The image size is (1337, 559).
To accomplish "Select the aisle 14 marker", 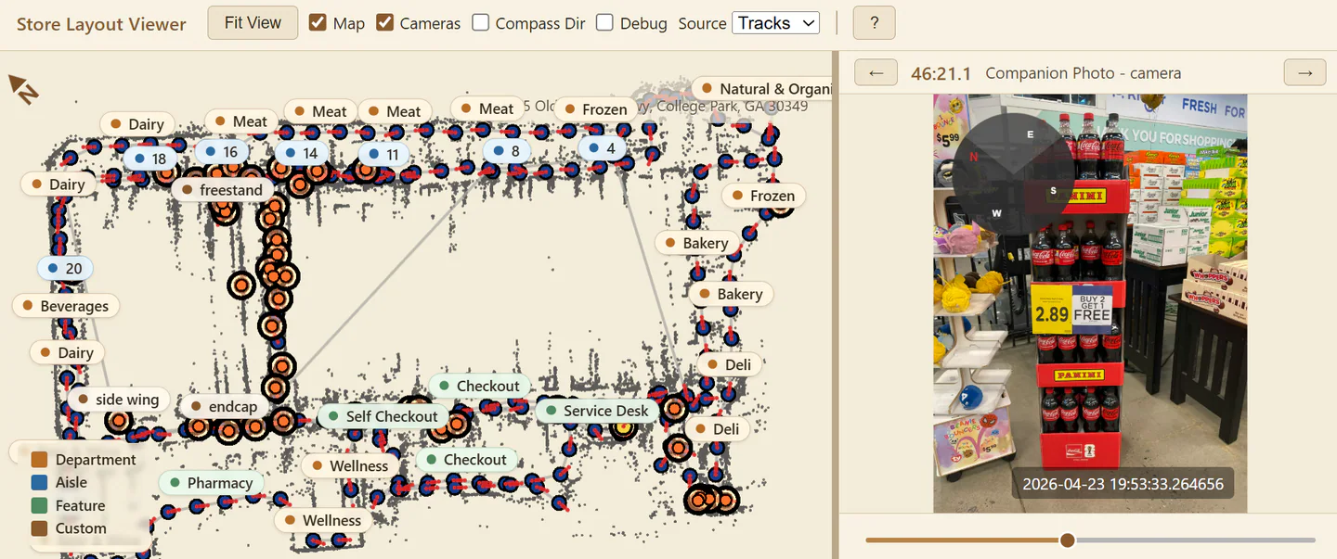I will 302,153.
